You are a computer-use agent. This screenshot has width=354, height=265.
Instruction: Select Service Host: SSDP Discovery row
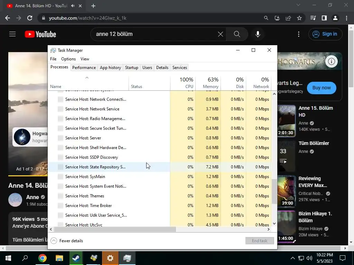point(160,157)
